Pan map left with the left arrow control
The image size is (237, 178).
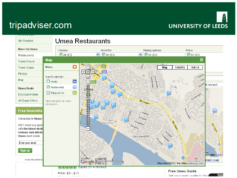(83, 72)
